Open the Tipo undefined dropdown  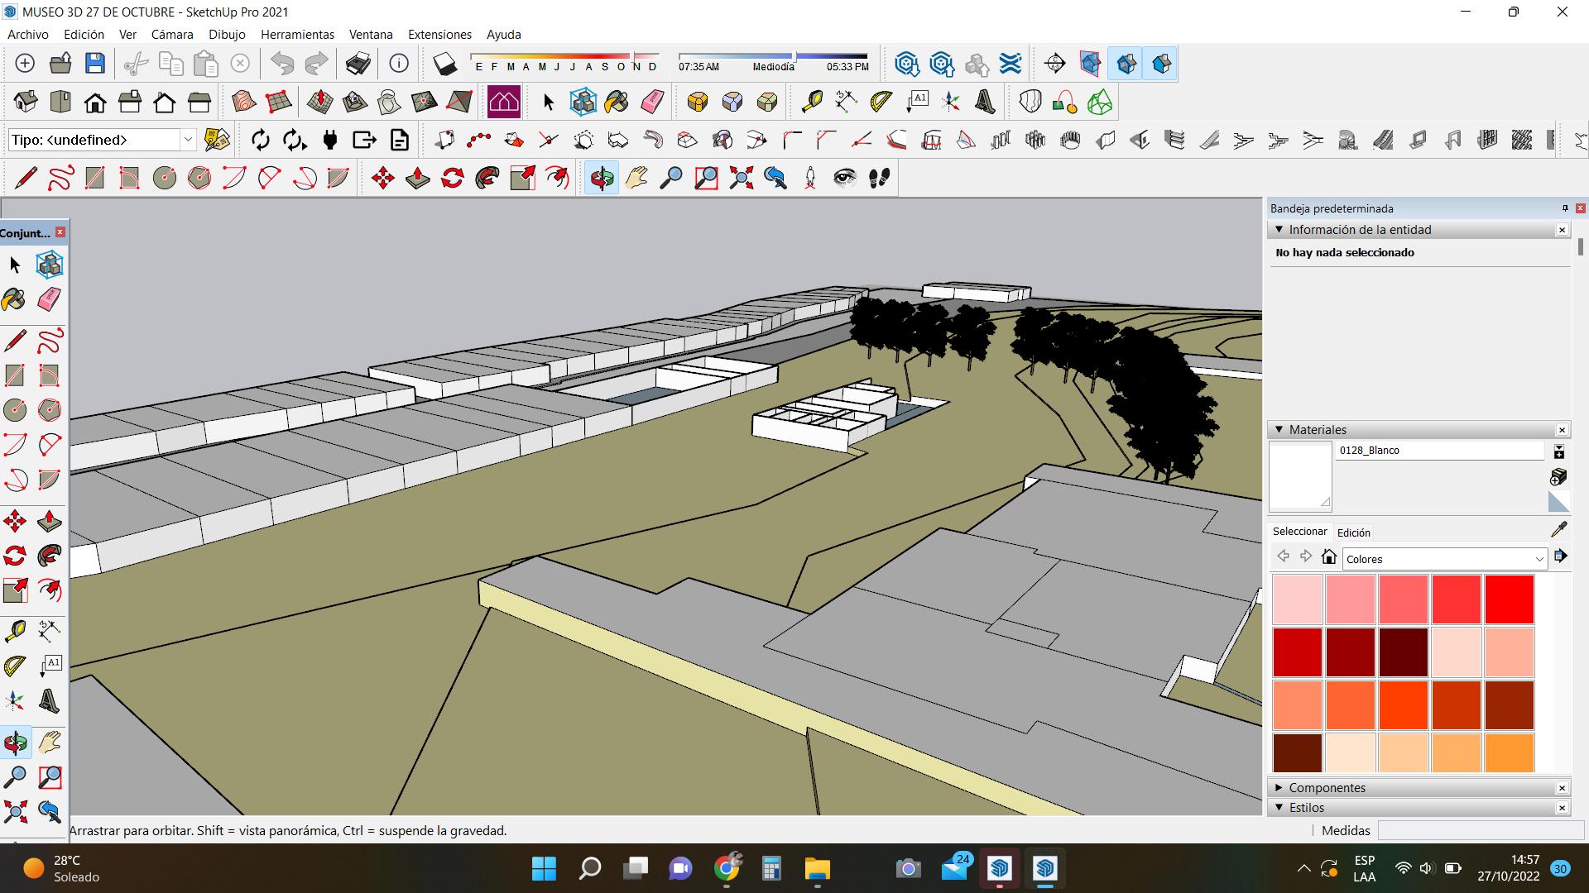coord(188,140)
